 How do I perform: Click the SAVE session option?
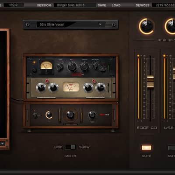[102, 5]
